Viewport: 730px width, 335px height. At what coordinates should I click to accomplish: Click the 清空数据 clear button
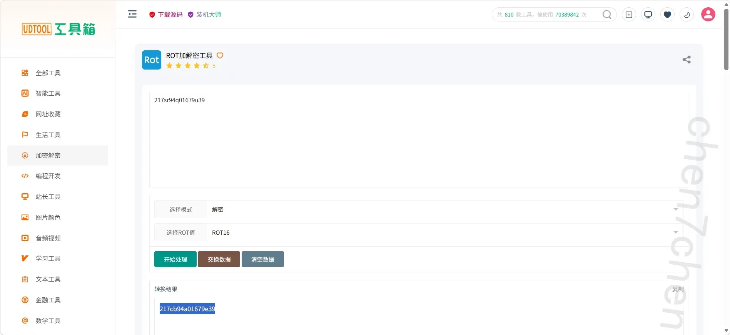[x=263, y=259]
